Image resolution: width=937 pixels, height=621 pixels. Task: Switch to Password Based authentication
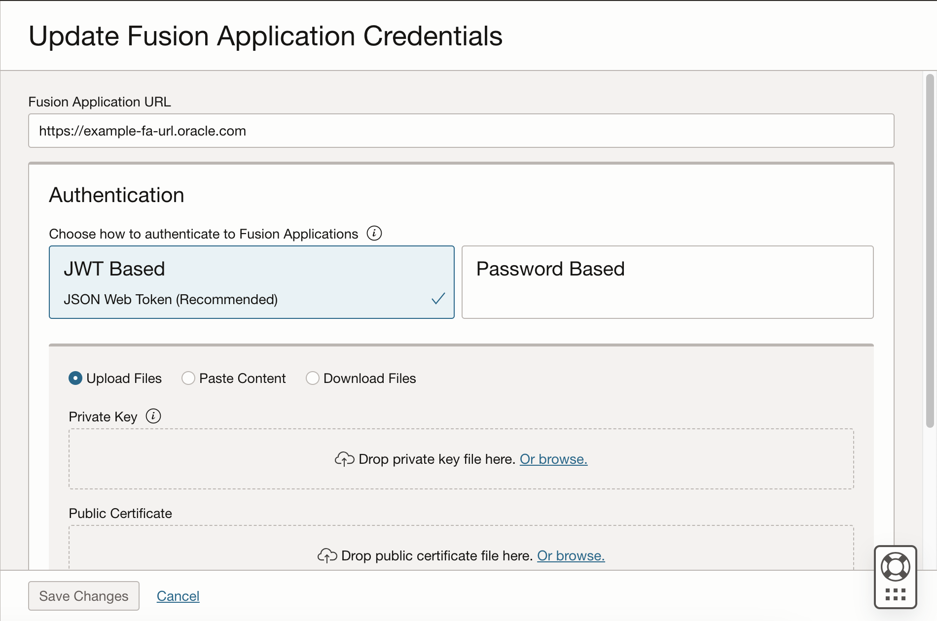click(667, 282)
